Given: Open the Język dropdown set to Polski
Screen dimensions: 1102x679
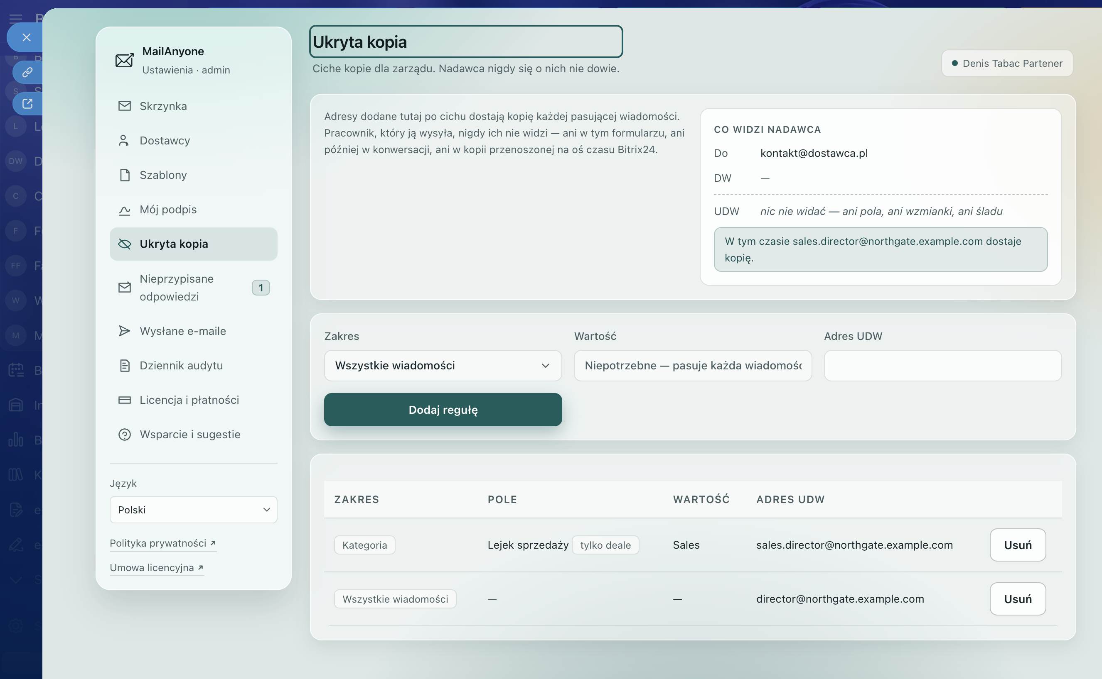Looking at the screenshot, I should pyautogui.click(x=193, y=510).
